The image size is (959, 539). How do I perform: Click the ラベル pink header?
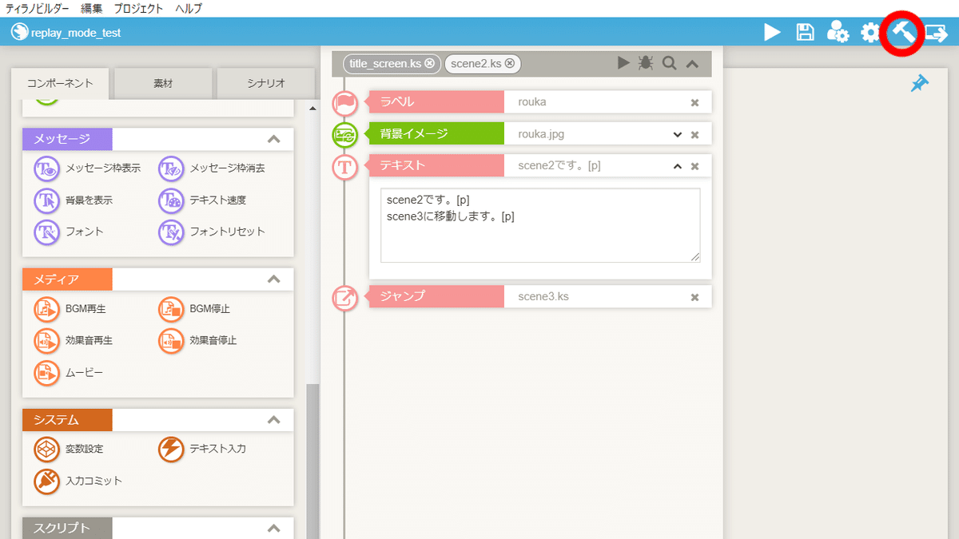(x=436, y=102)
